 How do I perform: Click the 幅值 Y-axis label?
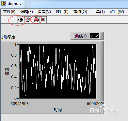pos(7,72)
